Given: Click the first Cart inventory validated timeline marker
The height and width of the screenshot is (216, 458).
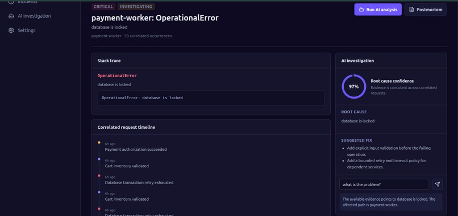Looking at the screenshot, I should point(99,159).
